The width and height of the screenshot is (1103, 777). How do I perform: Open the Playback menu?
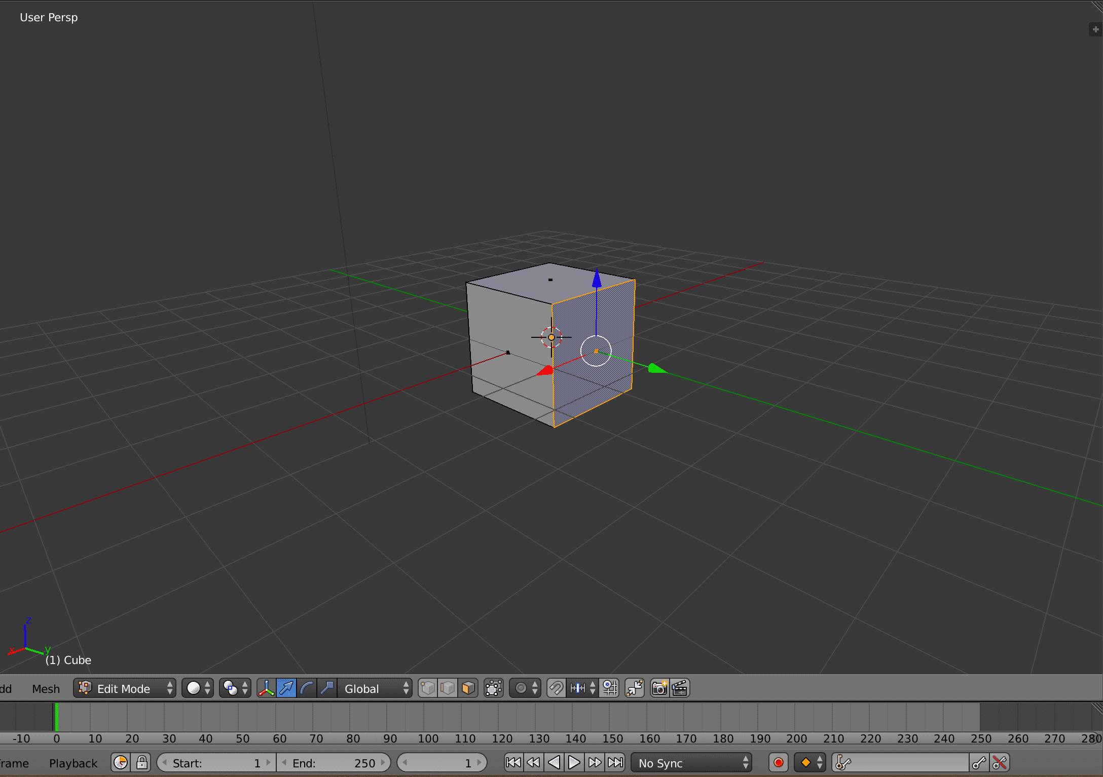[x=73, y=763]
